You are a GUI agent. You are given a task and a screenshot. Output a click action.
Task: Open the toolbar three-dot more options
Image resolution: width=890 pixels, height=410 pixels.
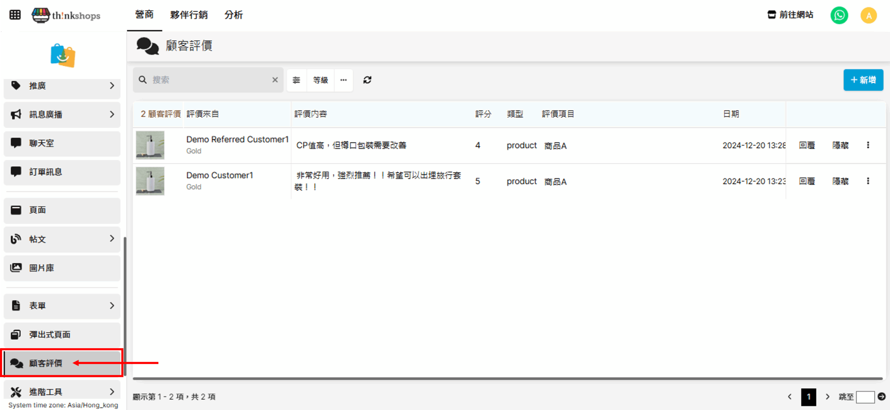pyautogui.click(x=343, y=80)
